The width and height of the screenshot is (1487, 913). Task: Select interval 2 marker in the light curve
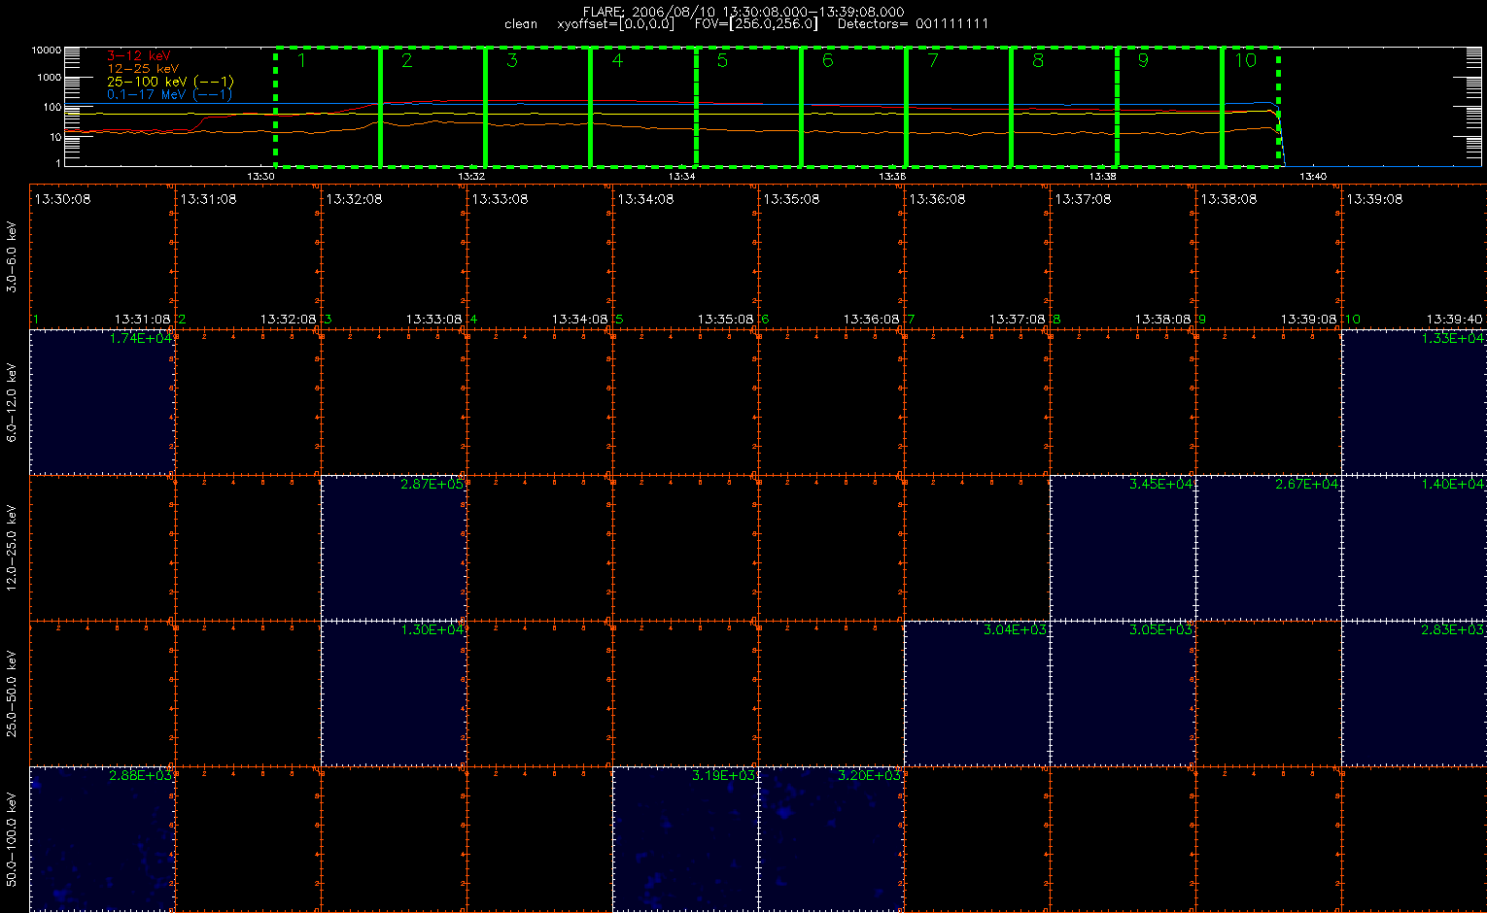406,60
